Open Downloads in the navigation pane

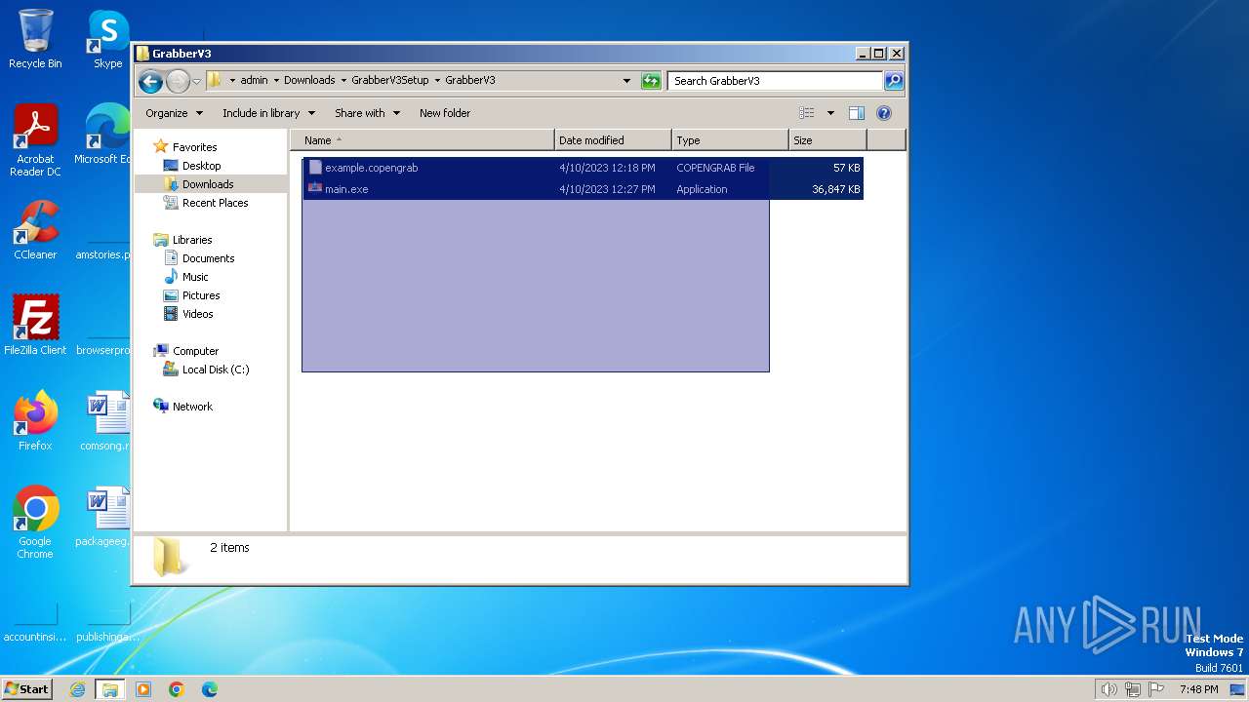click(208, 184)
